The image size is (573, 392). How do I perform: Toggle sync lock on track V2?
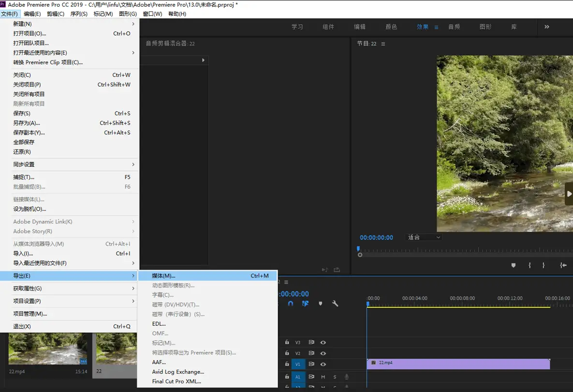[x=311, y=353]
